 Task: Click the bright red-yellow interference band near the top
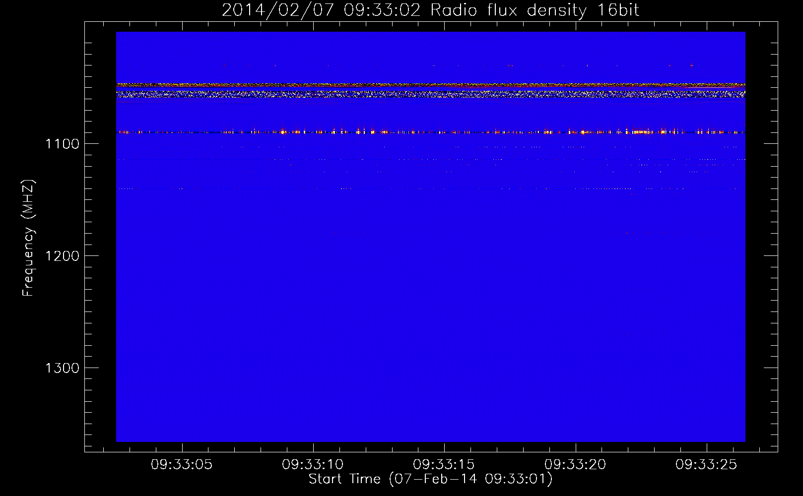tap(430, 86)
